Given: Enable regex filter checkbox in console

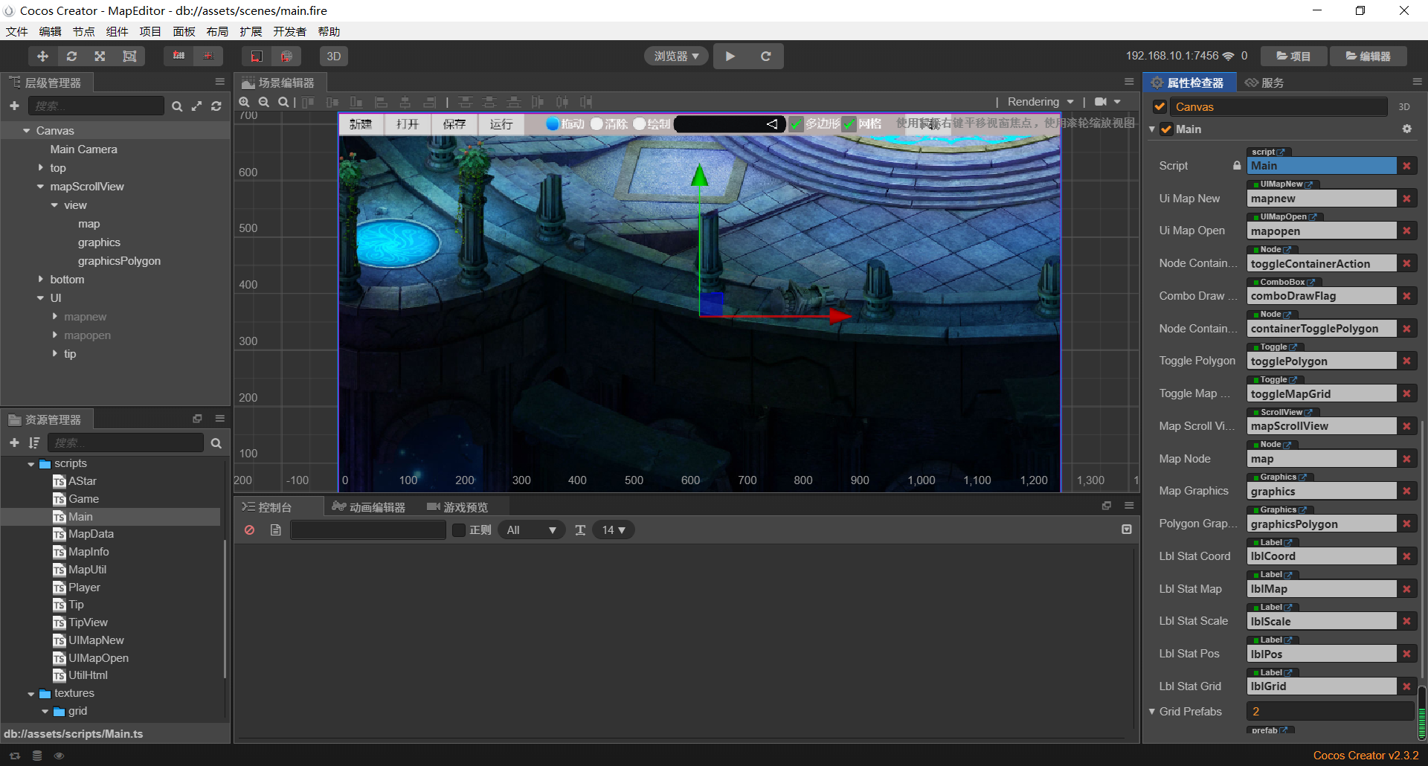Looking at the screenshot, I should pos(459,530).
